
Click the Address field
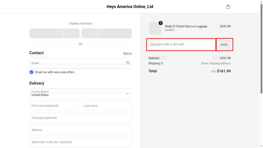81,130
